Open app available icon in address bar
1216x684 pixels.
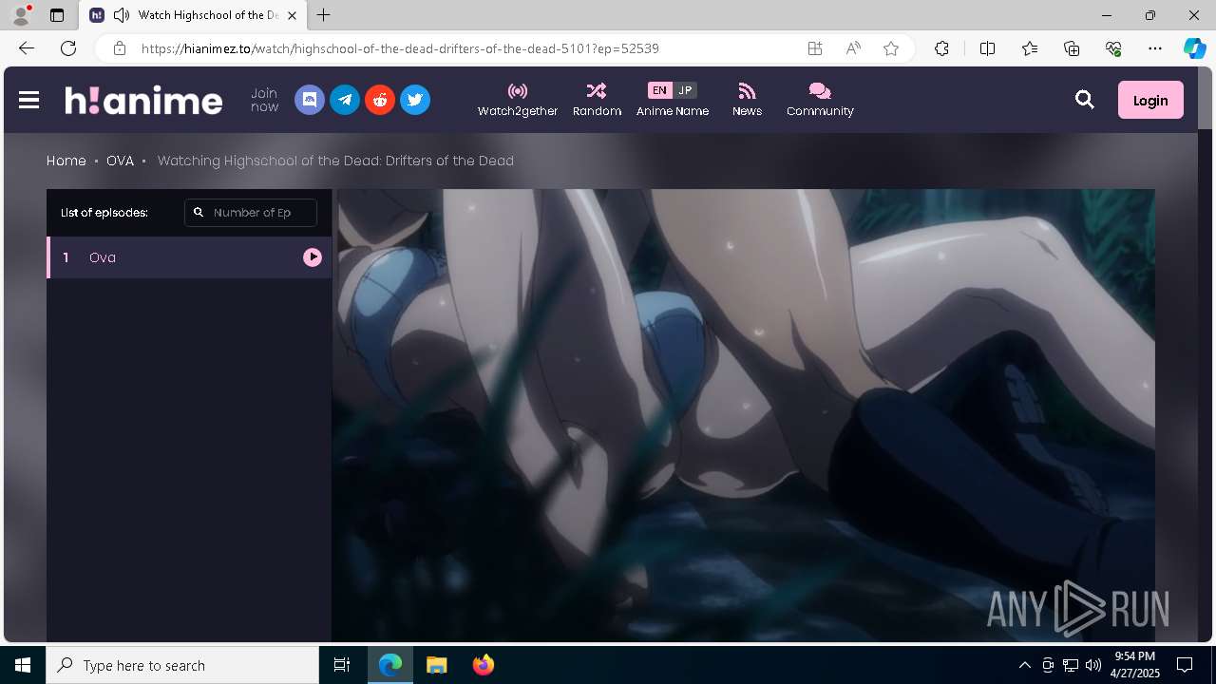click(x=815, y=48)
